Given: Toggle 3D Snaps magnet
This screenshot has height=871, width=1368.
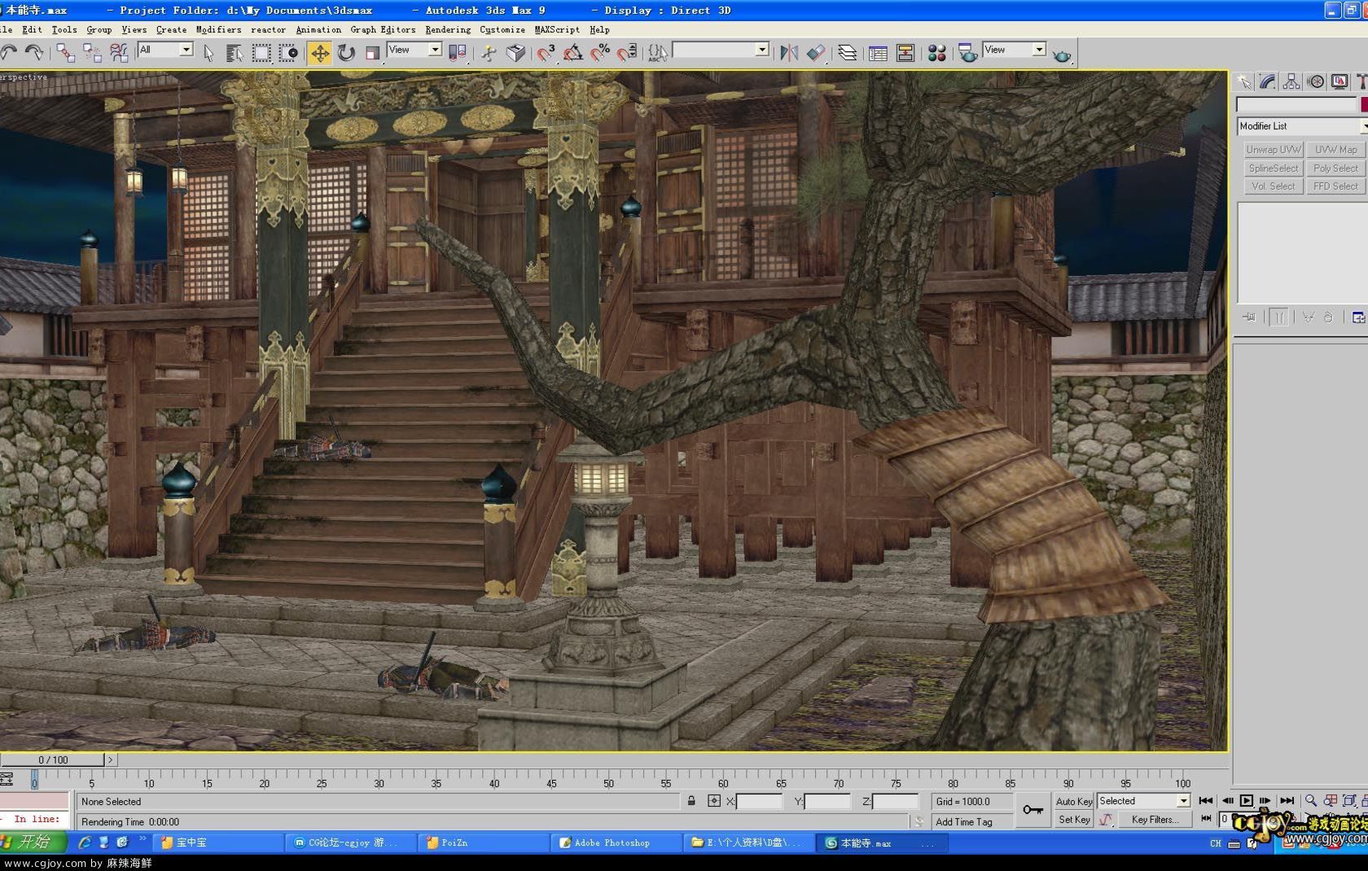Looking at the screenshot, I should coord(546,53).
